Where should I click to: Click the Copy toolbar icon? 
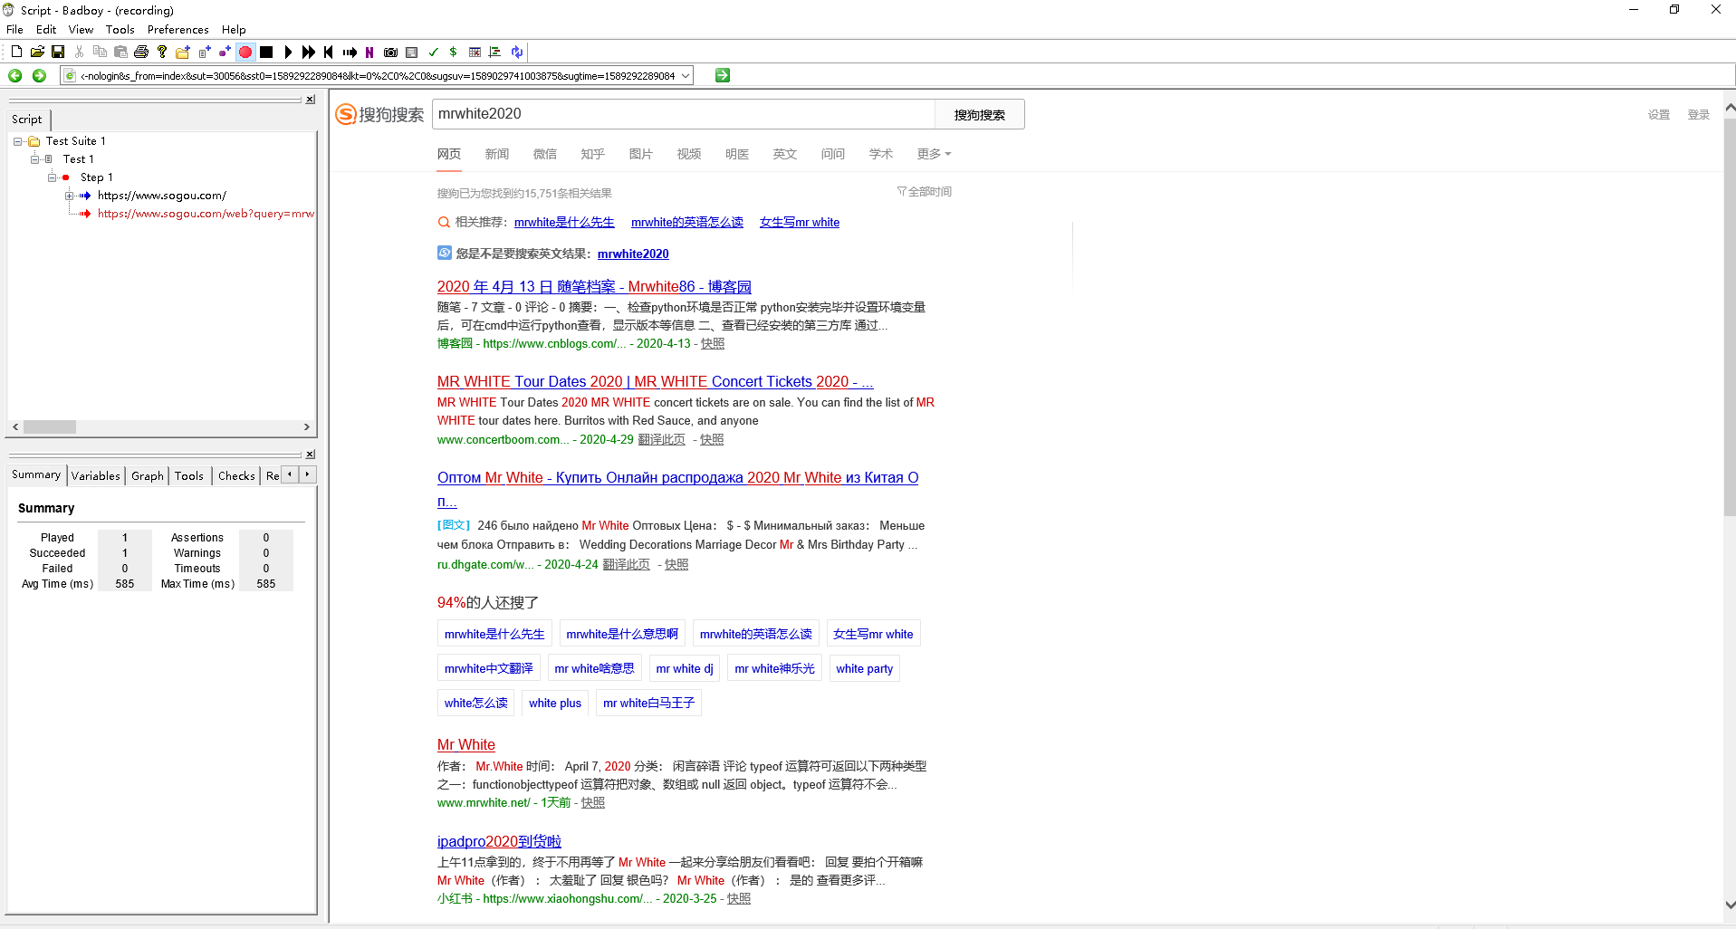100,53
